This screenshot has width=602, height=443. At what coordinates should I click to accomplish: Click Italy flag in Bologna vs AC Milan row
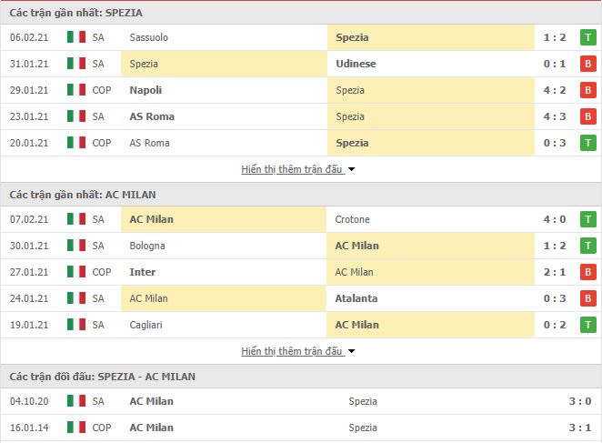click(x=76, y=246)
